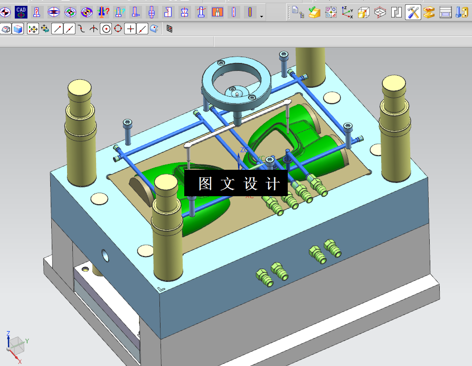The height and width of the screenshot is (366, 472).
Task: Click the Initialize Project document icon
Action: point(298,12)
